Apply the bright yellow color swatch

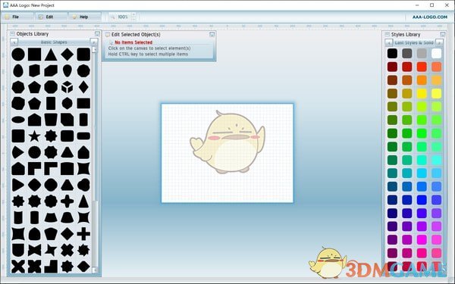point(422,93)
